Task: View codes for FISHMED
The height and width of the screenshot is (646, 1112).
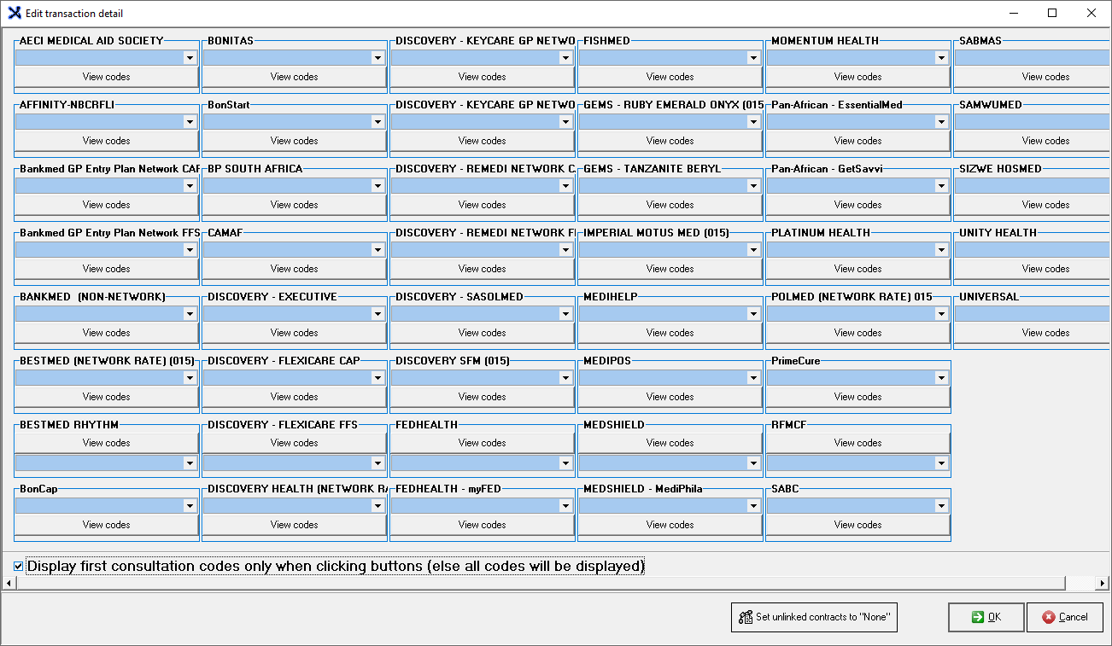Action: tap(670, 77)
